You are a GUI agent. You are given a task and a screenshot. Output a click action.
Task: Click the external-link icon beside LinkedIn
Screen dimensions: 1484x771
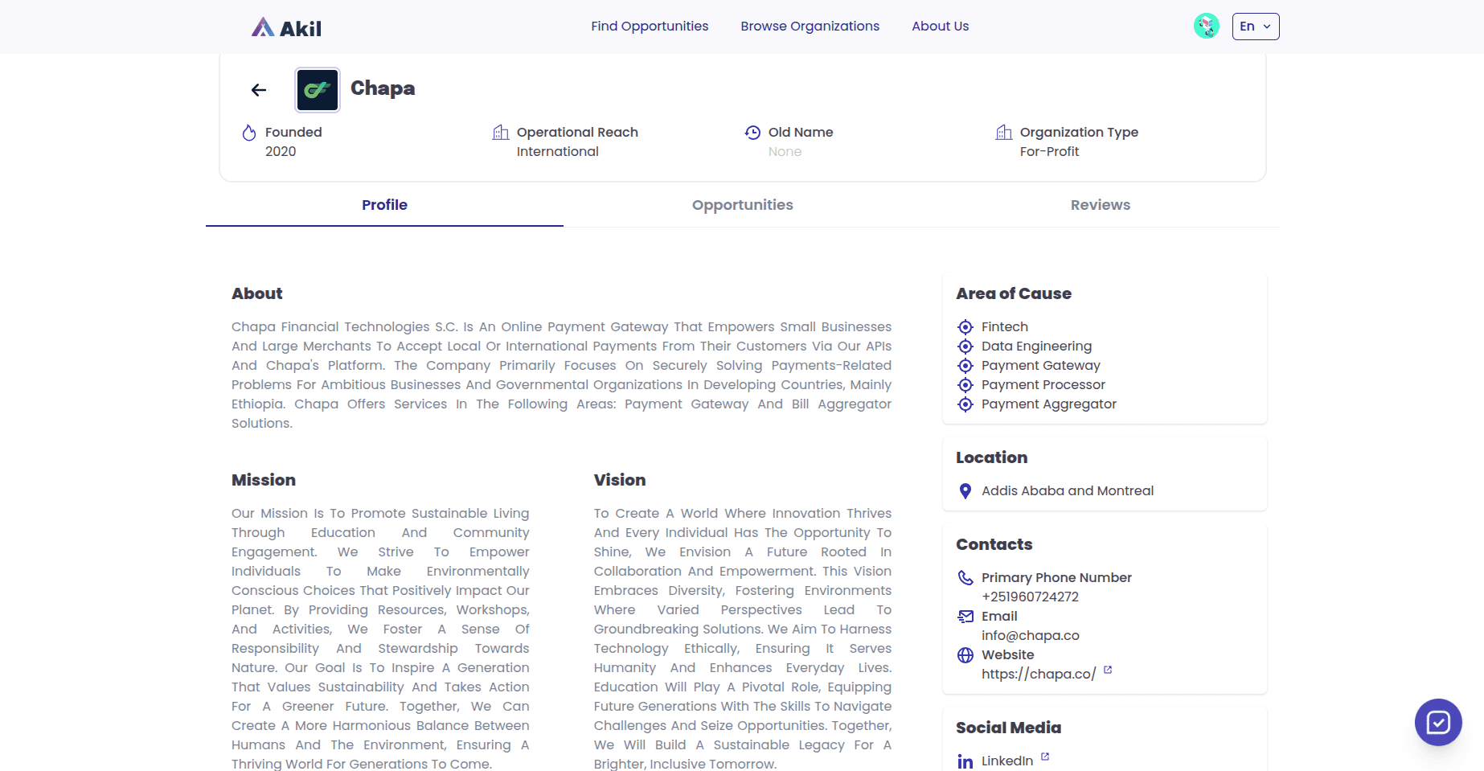(1045, 757)
